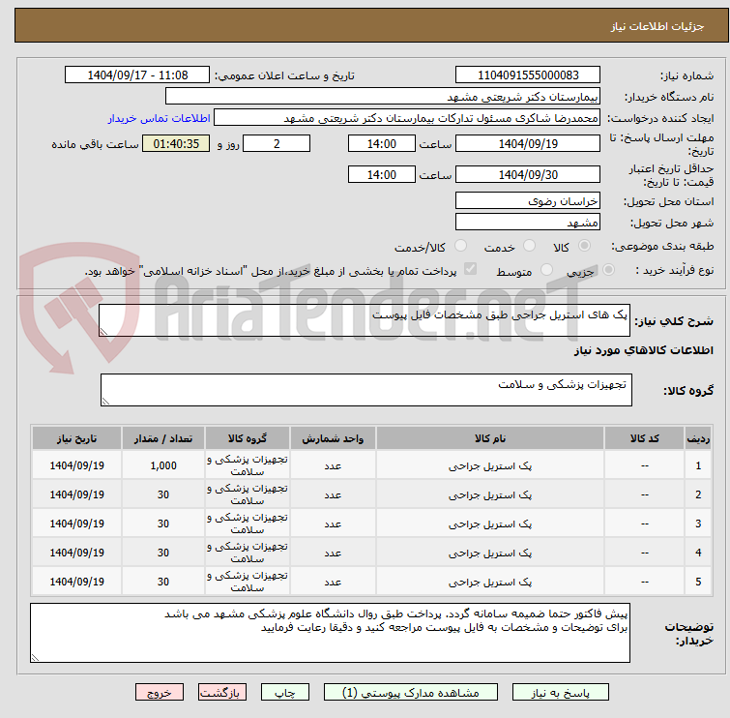Open اطلاعات تماس خریدار link

tap(160, 118)
